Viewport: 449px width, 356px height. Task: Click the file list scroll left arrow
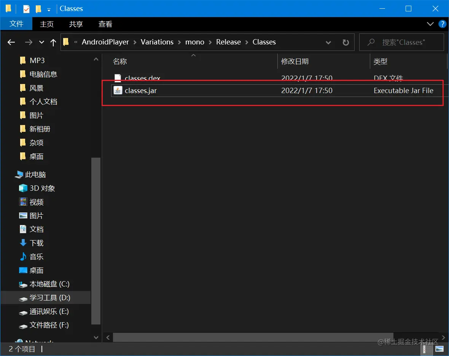coord(108,338)
